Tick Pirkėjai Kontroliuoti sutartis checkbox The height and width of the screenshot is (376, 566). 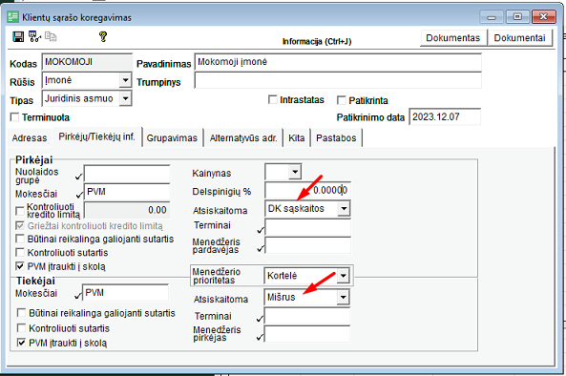click(x=20, y=252)
